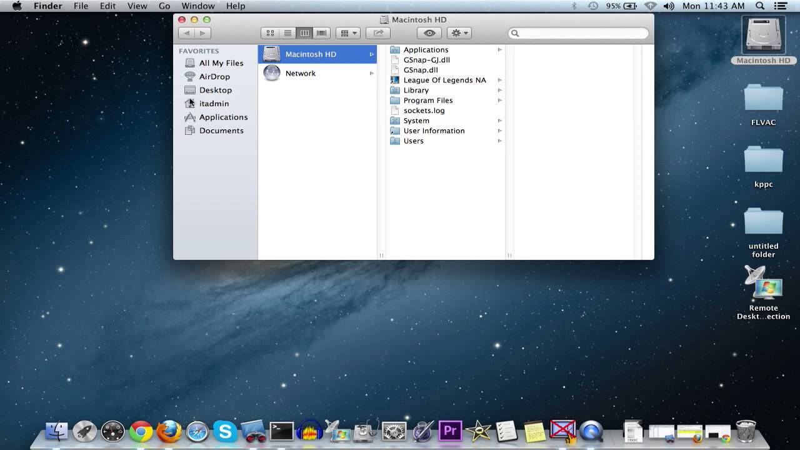Viewport: 800px width, 450px height.
Task: Open the Finder menu
Action: [47, 6]
